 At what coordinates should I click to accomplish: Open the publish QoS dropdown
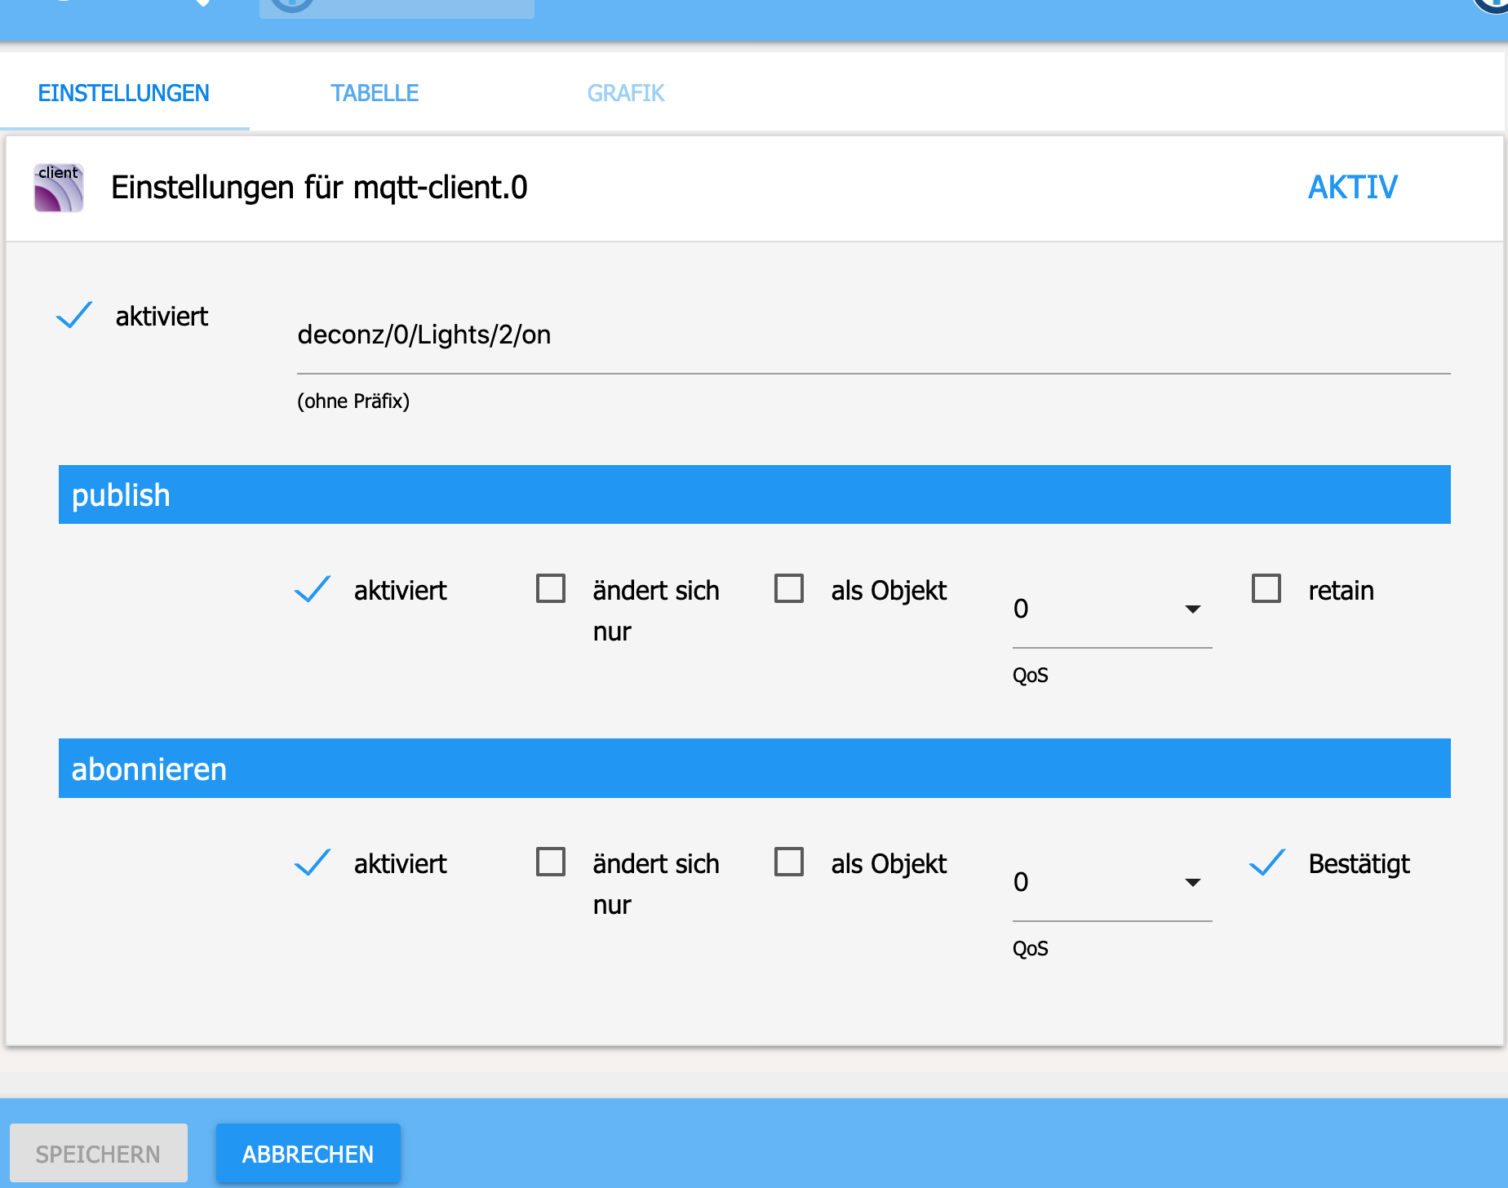[x=1111, y=610]
